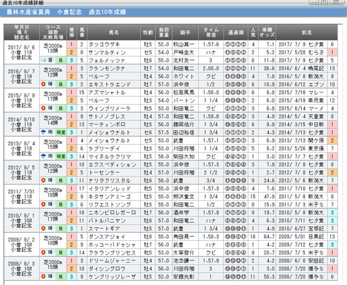The width and height of the screenshot is (347, 285).
Task: Click the タイム着差 column header
Action: pyautogui.click(x=211, y=33)
